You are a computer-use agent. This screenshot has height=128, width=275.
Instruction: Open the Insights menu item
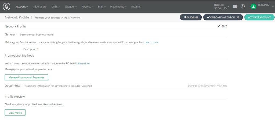tap(136, 7)
